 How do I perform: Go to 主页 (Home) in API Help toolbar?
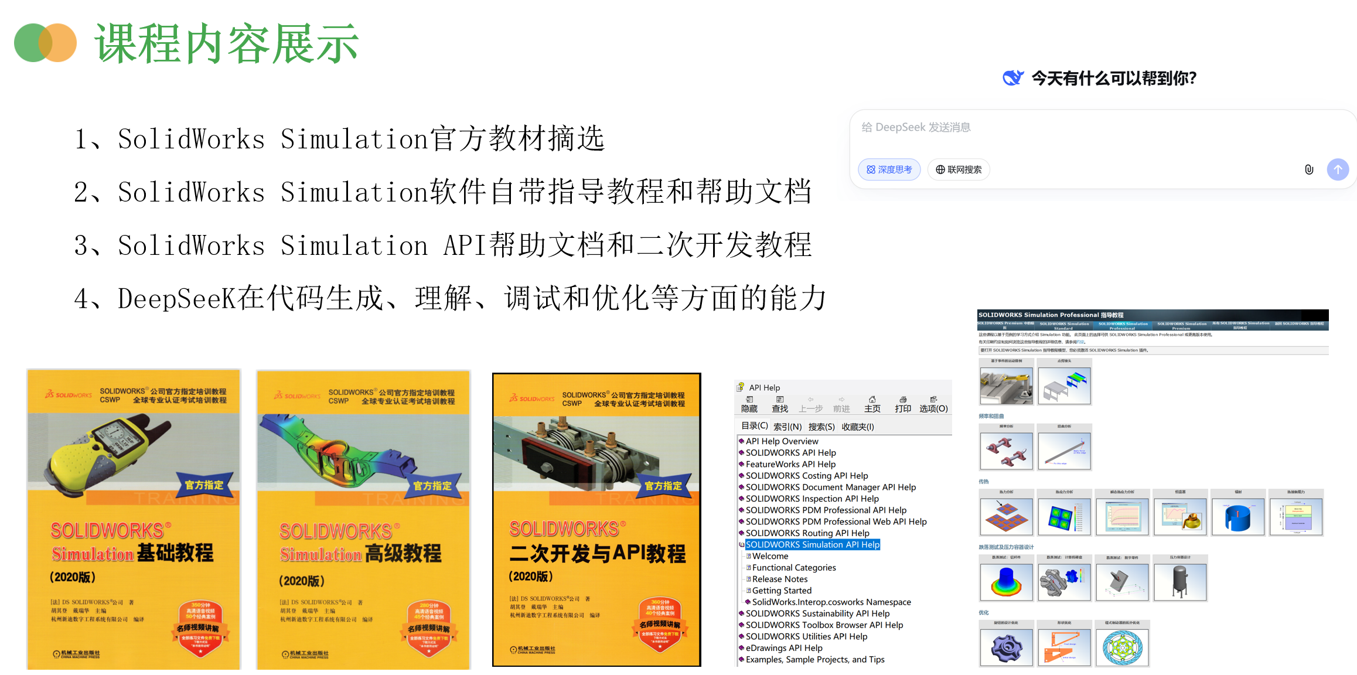[x=872, y=404]
